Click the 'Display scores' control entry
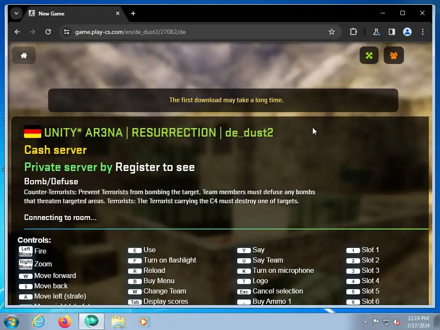 (158, 301)
